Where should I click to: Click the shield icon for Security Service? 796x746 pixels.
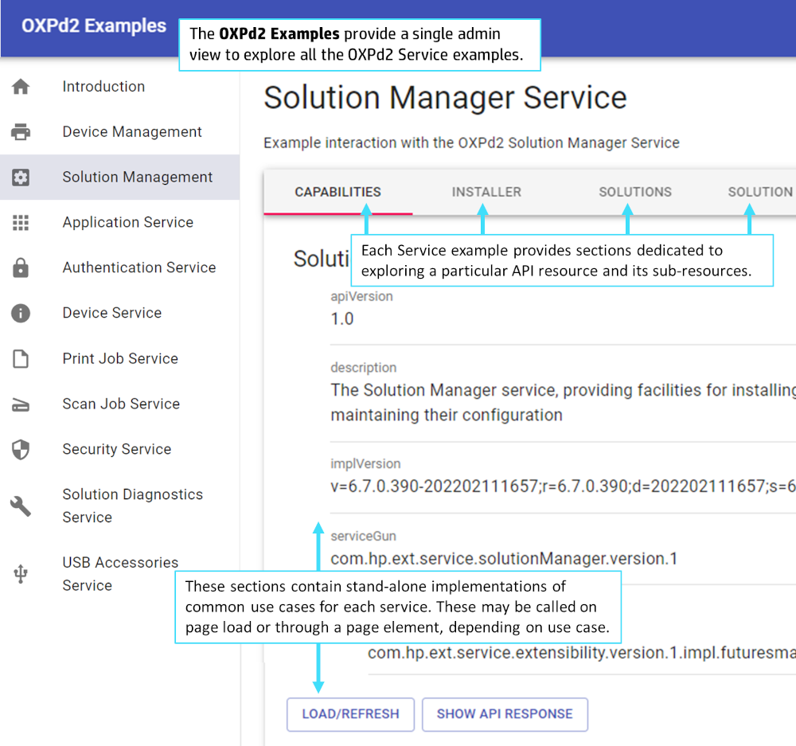(x=21, y=449)
